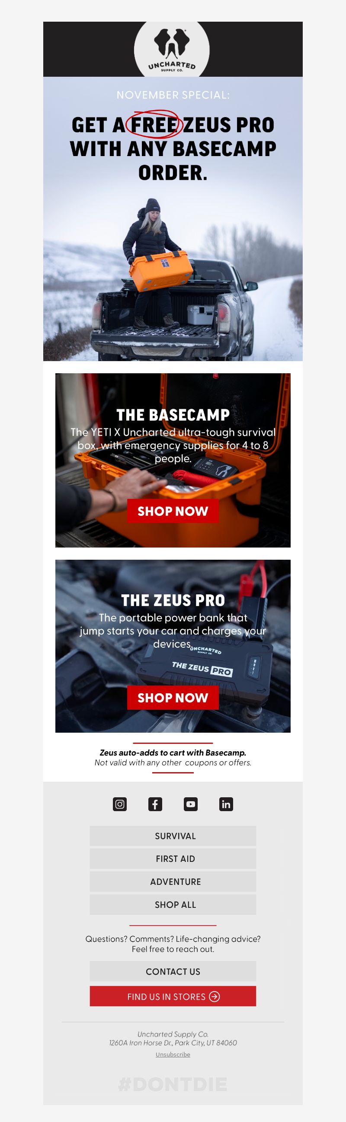The image size is (346, 1122).
Task: Open the Survival category link
Action: [x=173, y=836]
